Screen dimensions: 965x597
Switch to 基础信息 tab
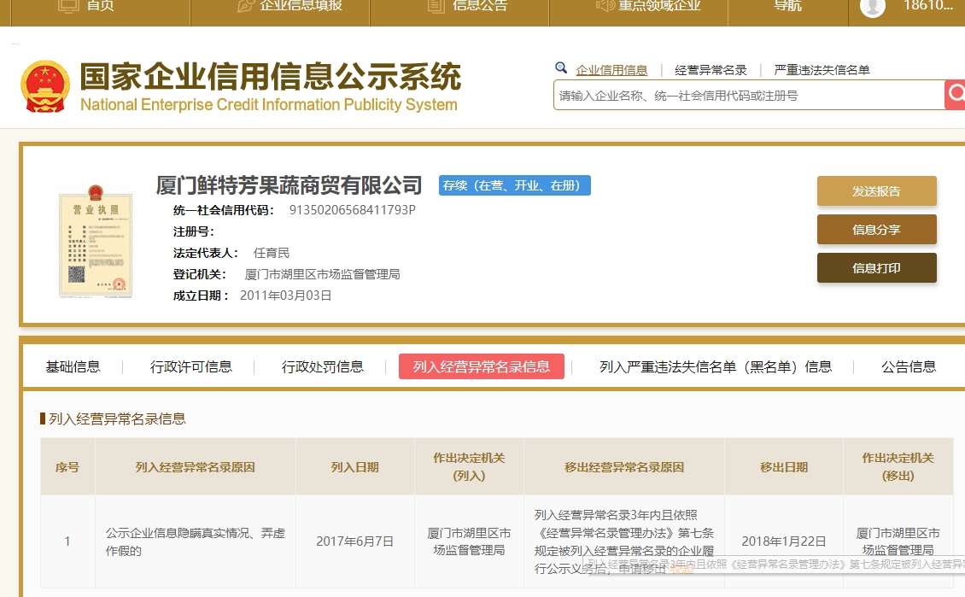pos(73,366)
